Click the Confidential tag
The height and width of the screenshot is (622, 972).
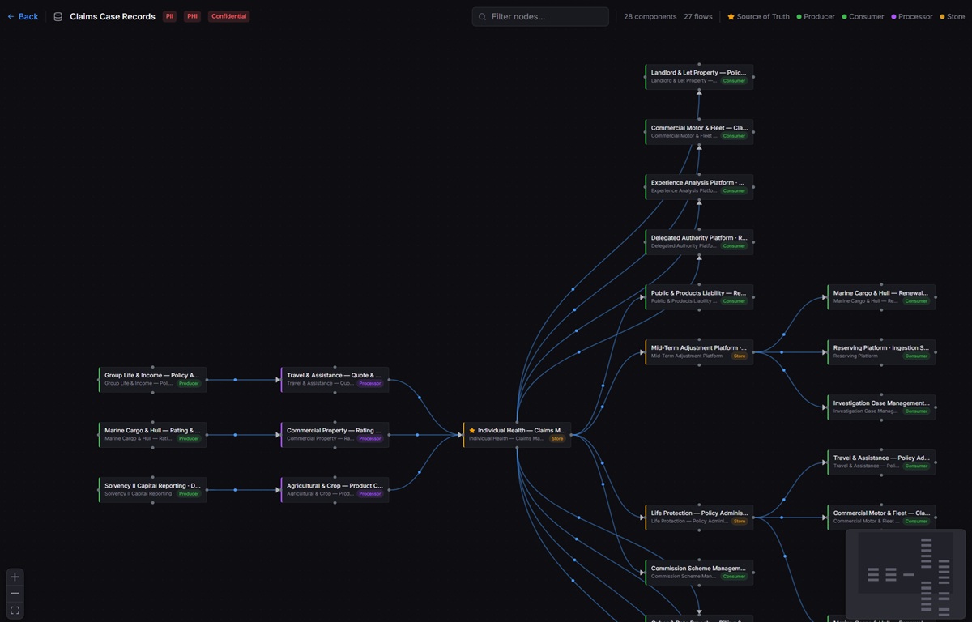(228, 16)
